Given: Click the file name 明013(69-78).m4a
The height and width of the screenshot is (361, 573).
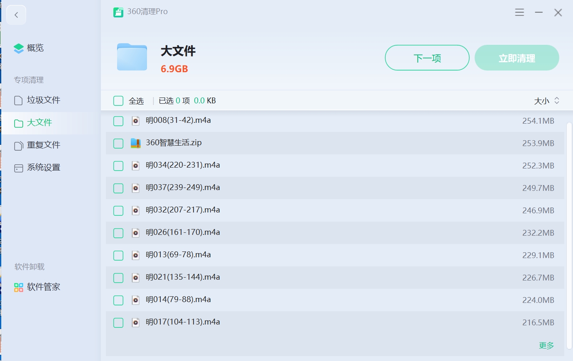Looking at the screenshot, I should (179, 255).
